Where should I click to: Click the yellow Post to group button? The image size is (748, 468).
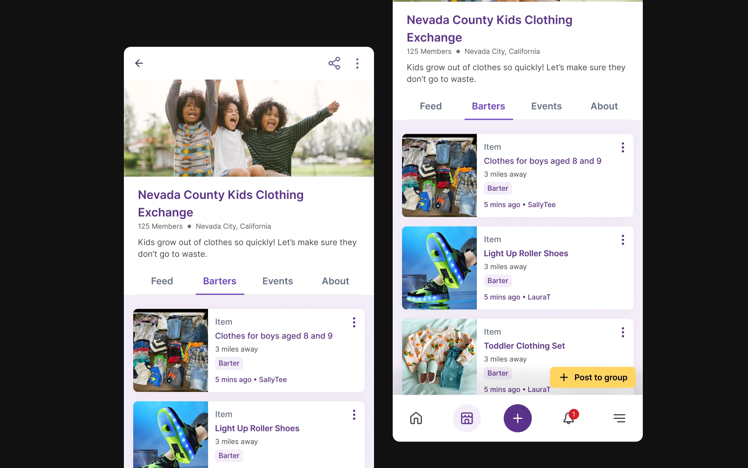click(593, 377)
